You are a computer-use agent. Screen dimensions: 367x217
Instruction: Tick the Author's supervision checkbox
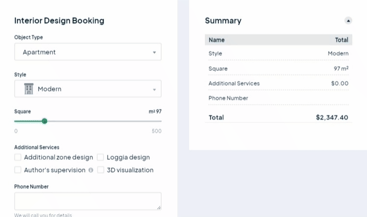[x=18, y=170]
